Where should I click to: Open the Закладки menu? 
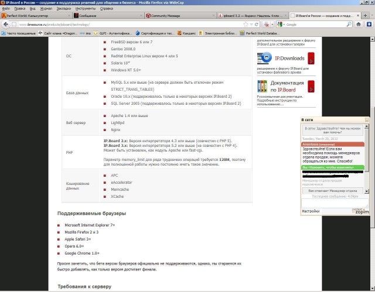64,9
